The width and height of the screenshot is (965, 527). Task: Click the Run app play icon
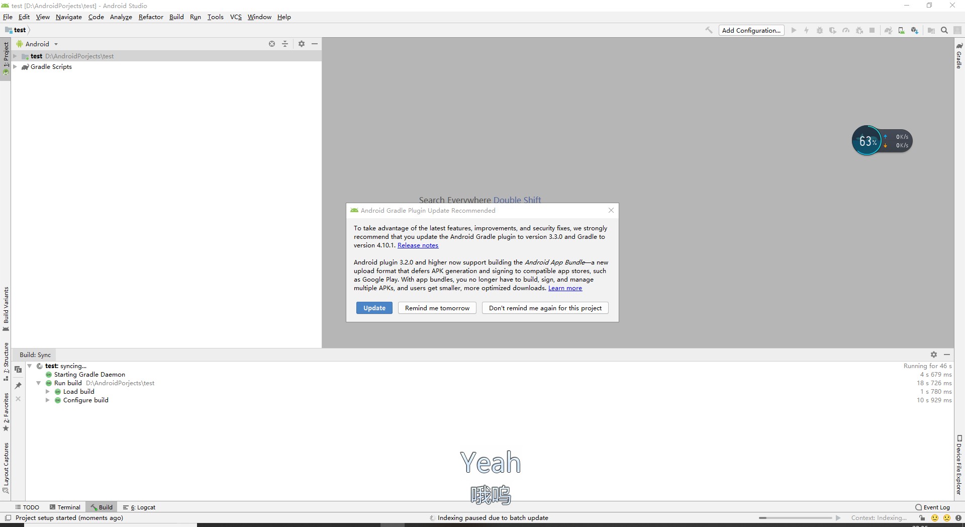click(x=794, y=30)
